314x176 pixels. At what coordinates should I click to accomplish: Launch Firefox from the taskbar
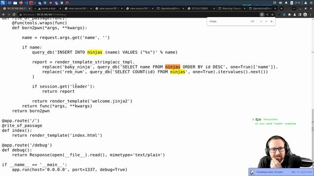pos(21,3)
